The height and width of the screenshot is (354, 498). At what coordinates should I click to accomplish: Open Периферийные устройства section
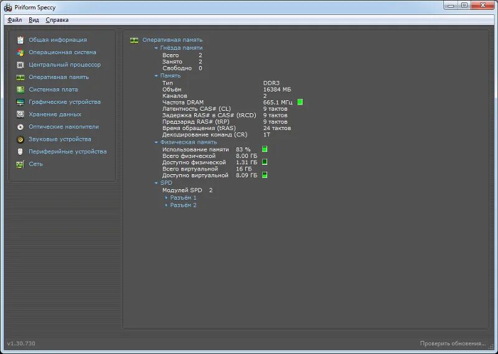[68, 151]
